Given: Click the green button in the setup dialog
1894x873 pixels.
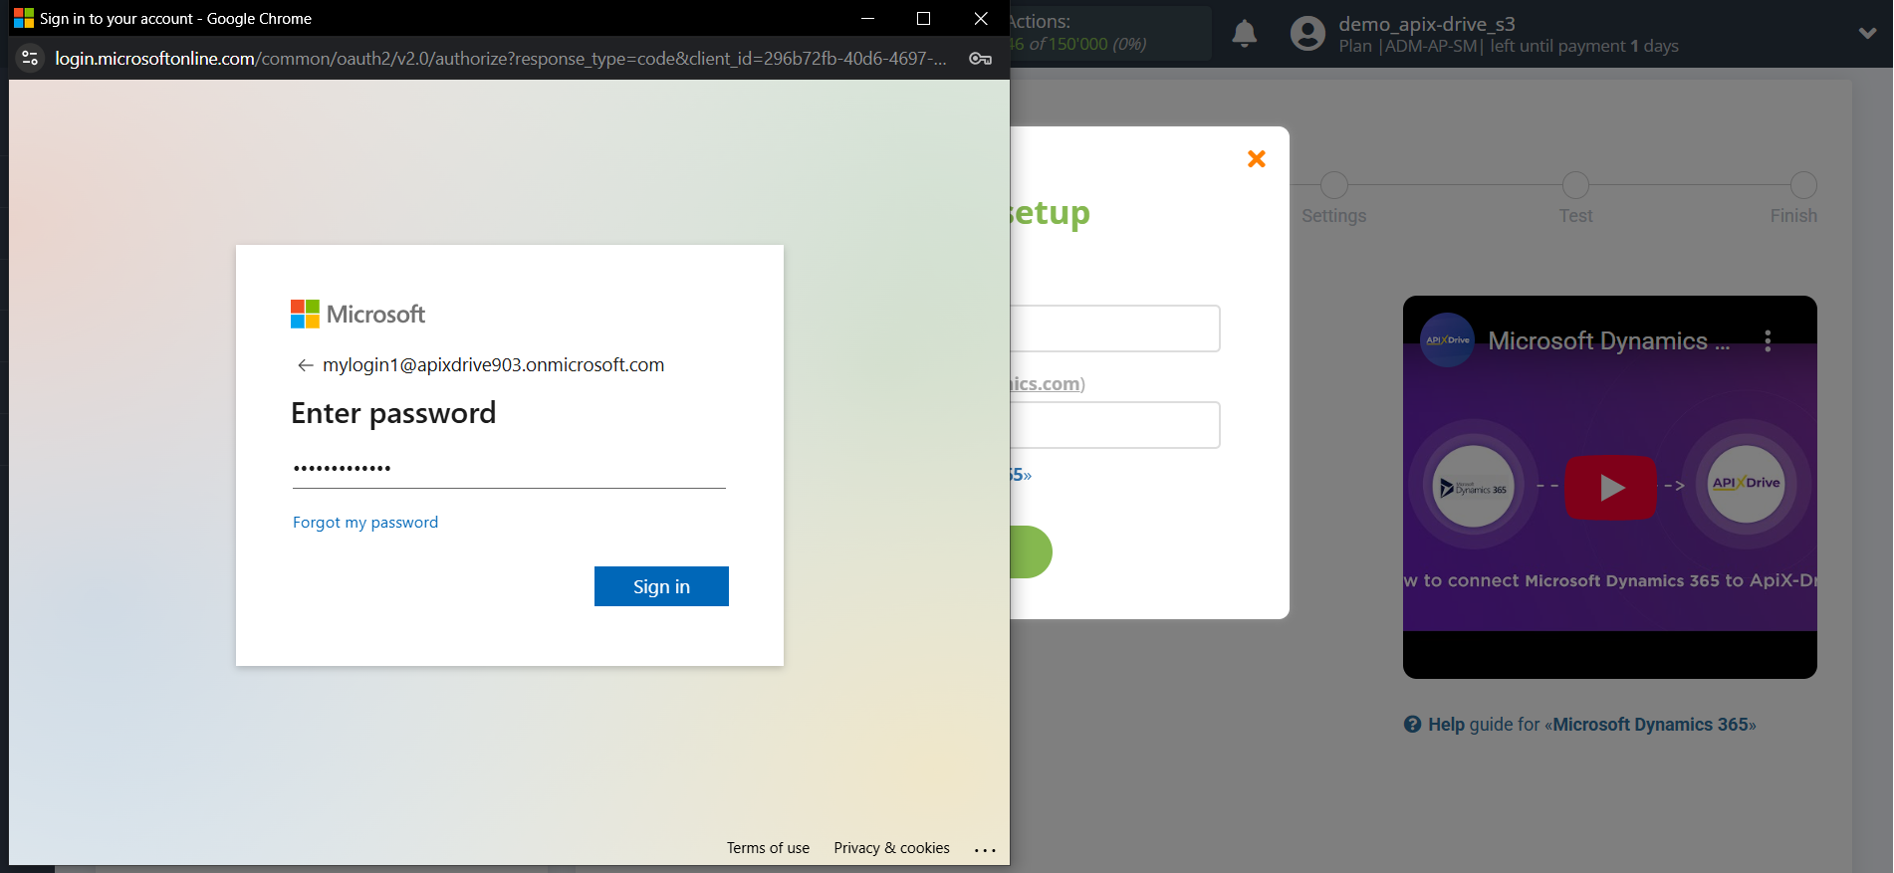Looking at the screenshot, I should click(1031, 552).
